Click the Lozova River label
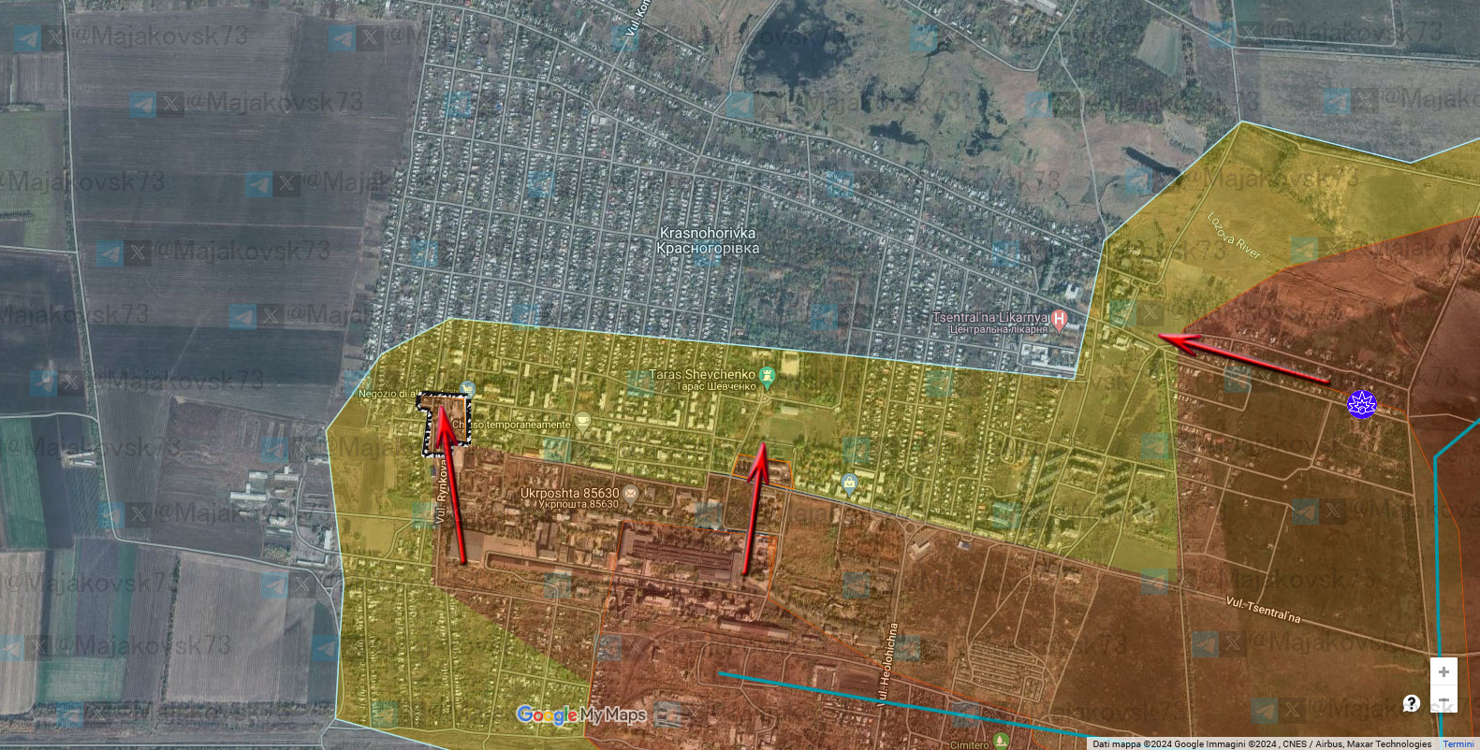Image resolution: width=1480 pixels, height=750 pixels. [x=1233, y=236]
